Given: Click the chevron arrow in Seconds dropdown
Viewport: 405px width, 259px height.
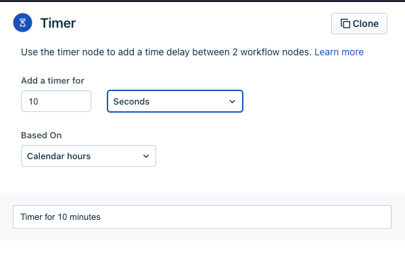Looking at the screenshot, I should tap(232, 102).
